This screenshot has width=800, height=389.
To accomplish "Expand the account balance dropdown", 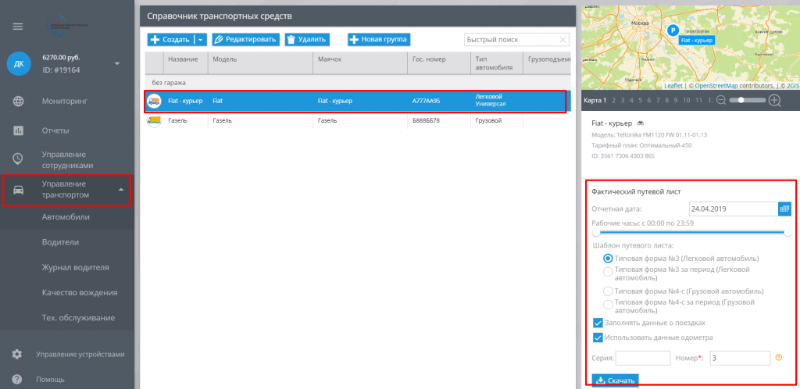I will [117, 63].
